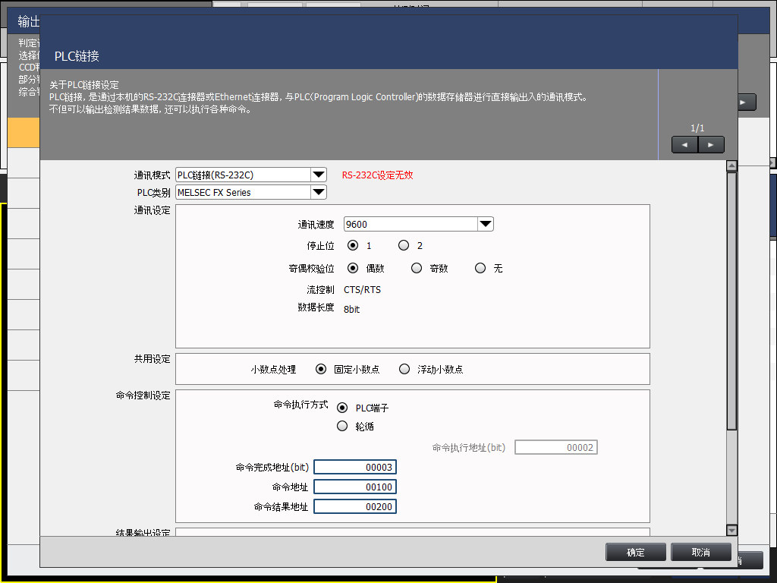777x583 pixels.
Task: Select 轮循 command execution method
Action: click(x=342, y=426)
